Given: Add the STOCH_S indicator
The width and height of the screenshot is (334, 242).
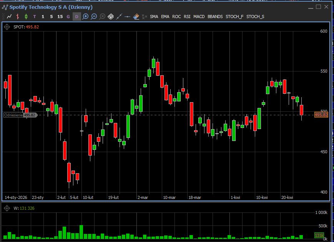Looking at the screenshot, I should click(255, 17).
